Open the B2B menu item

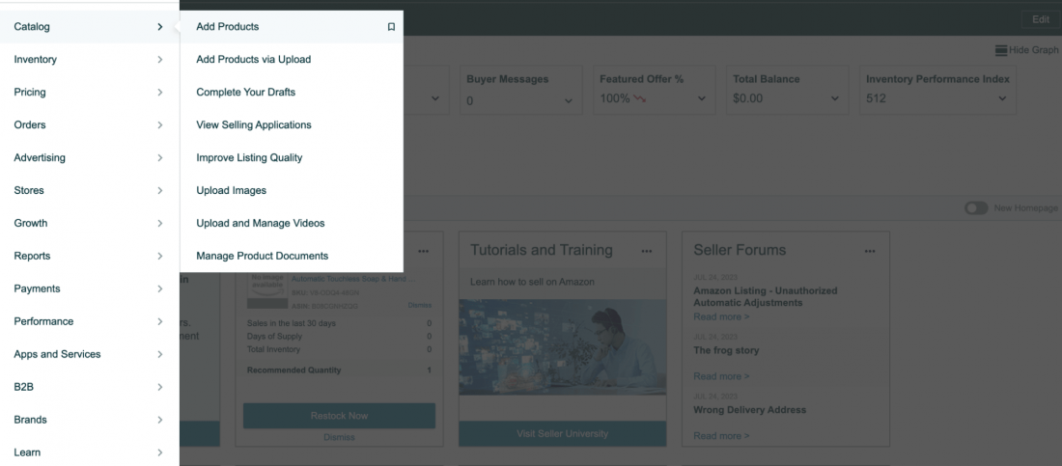click(x=90, y=387)
